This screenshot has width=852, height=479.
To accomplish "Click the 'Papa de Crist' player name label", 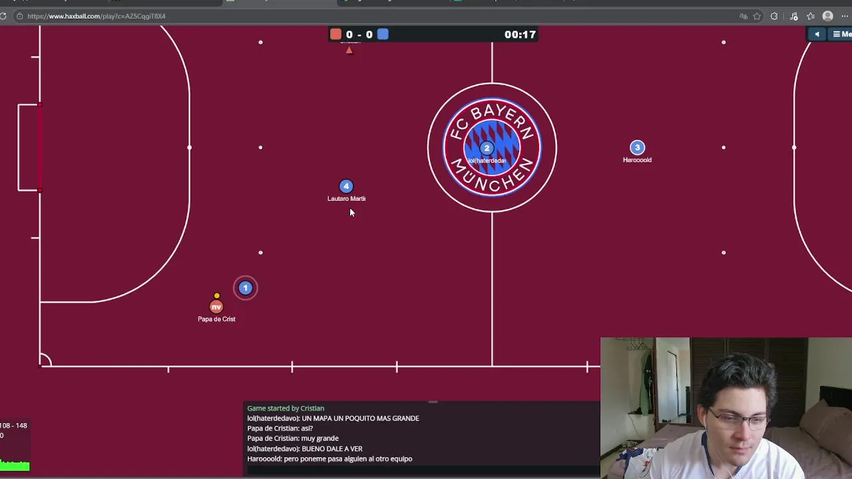I will tap(216, 319).
